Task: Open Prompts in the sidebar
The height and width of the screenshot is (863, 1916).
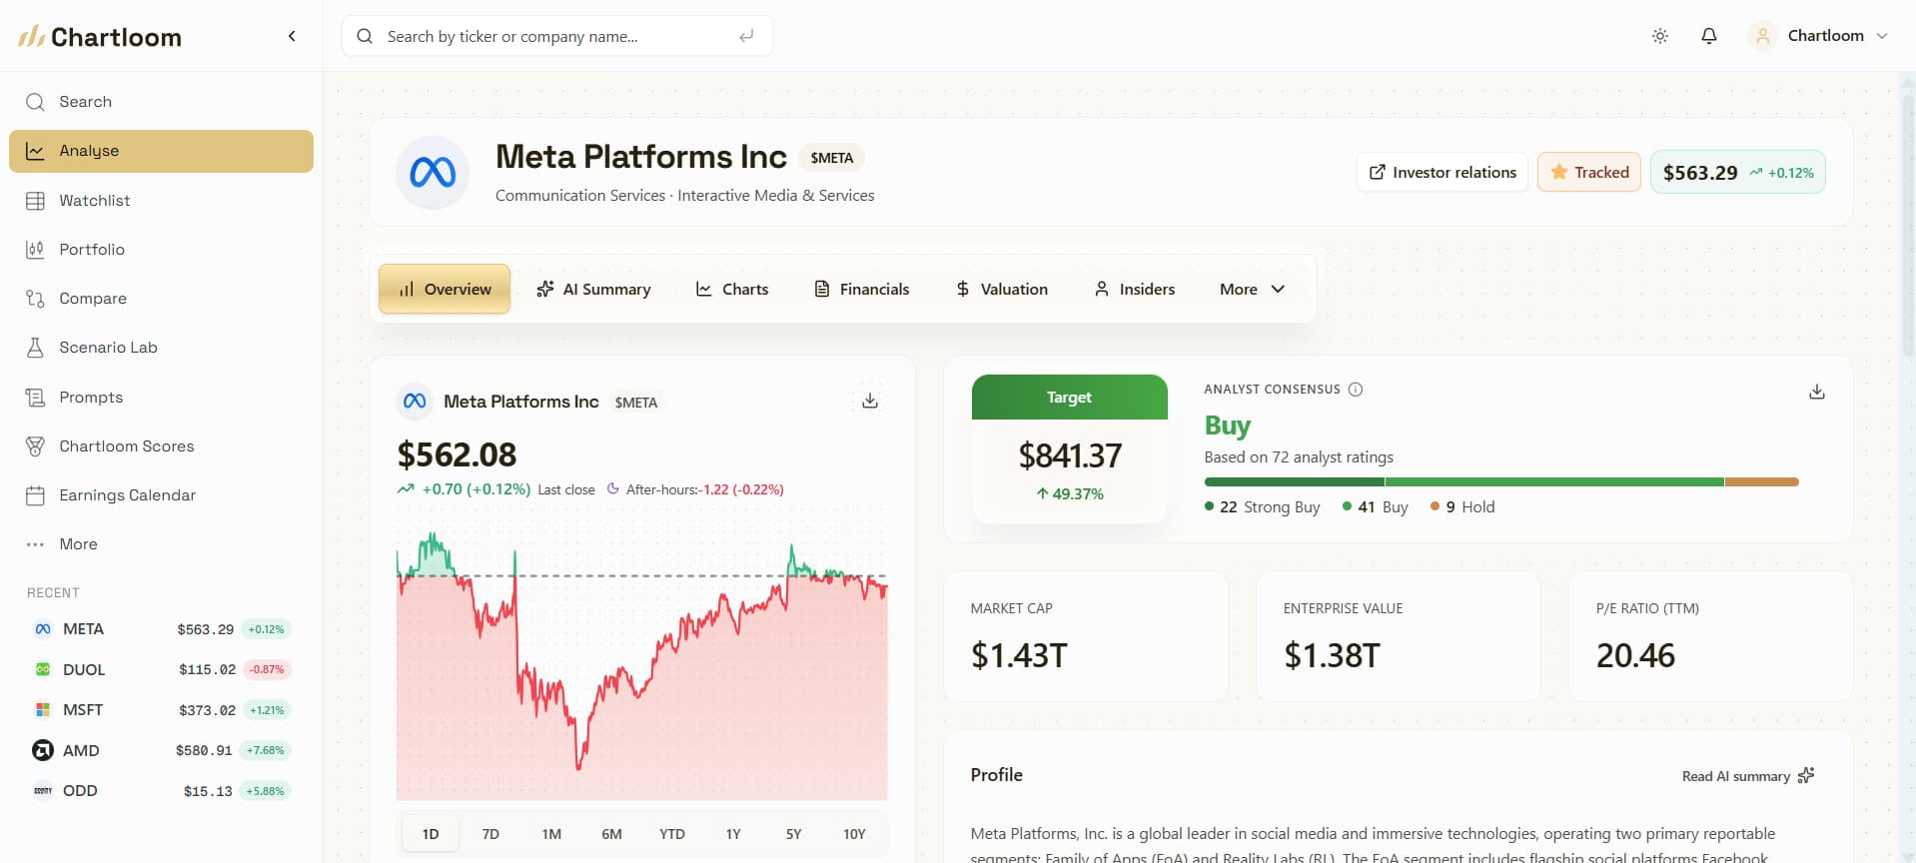Action: (161, 398)
